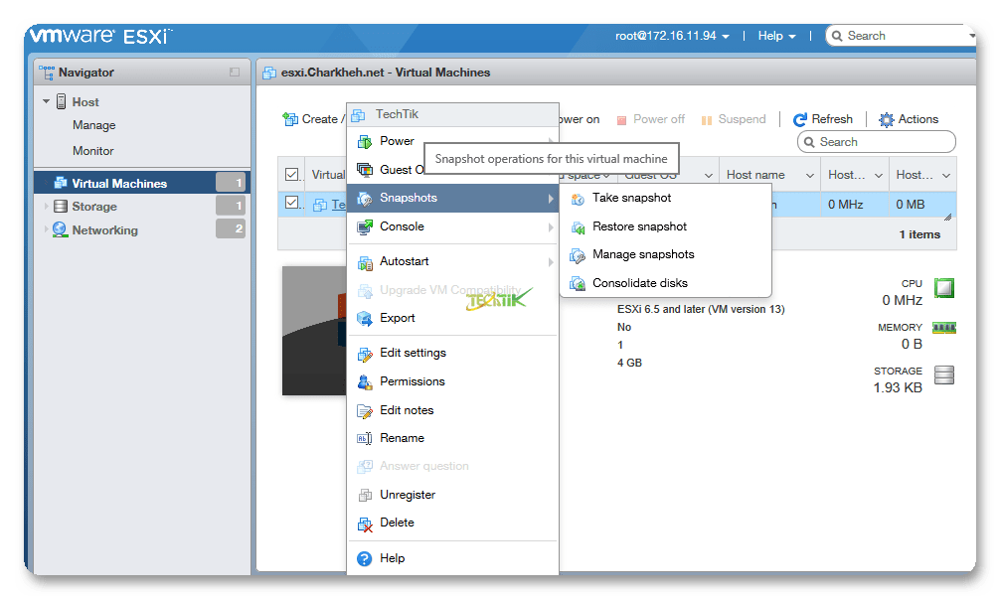
Task: Click the Memory module icon
Action: [x=944, y=328]
